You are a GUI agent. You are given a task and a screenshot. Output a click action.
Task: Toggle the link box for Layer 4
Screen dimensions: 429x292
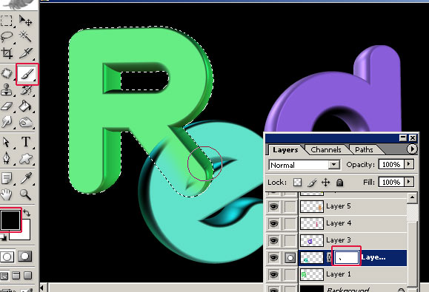tap(290, 223)
